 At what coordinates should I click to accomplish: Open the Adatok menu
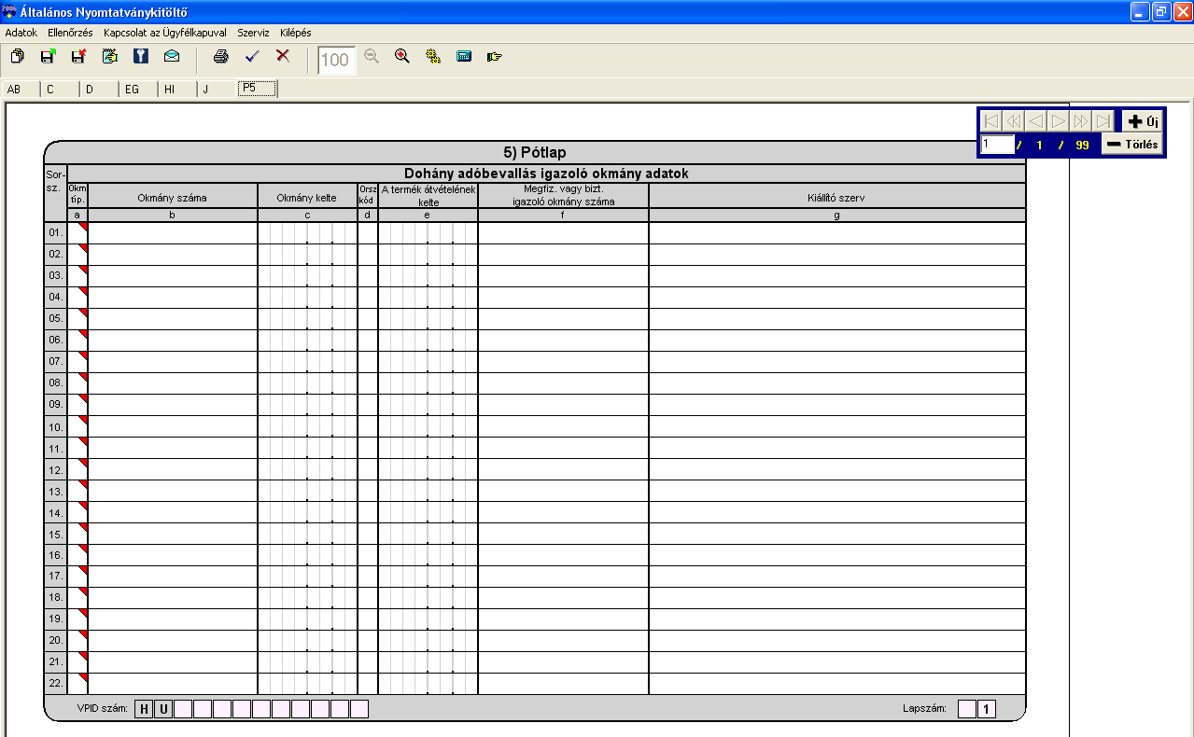(x=21, y=32)
